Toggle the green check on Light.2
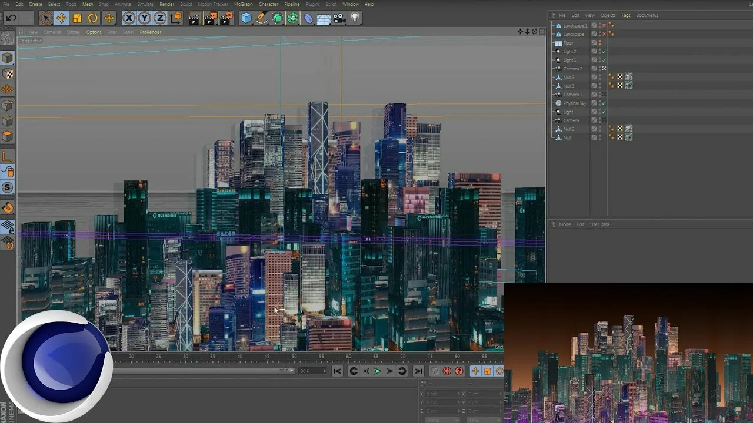753x423 pixels. [x=604, y=52]
